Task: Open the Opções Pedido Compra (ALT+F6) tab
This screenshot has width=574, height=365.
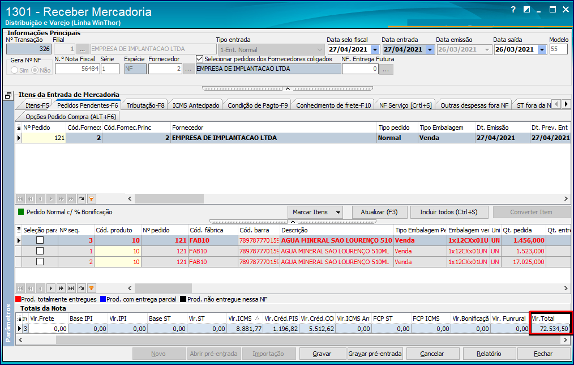Action: (x=71, y=117)
